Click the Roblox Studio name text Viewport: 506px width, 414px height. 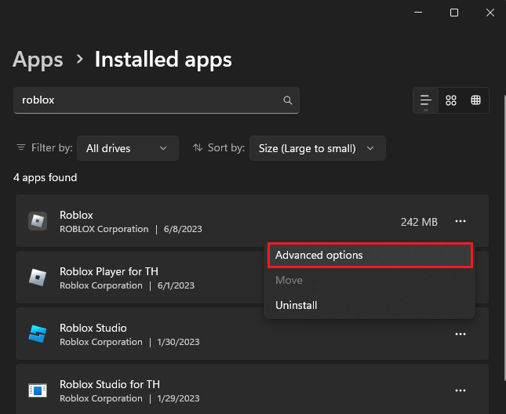point(93,328)
